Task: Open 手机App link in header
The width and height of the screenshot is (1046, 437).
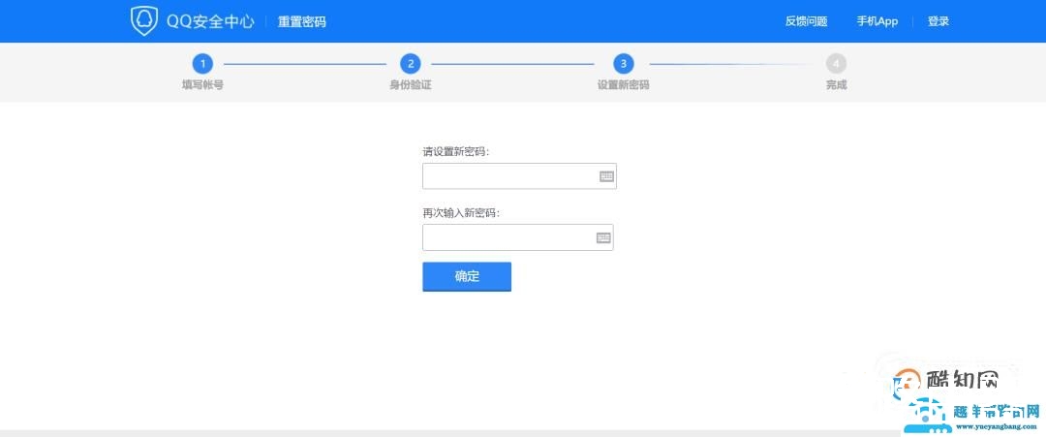Action: (877, 21)
